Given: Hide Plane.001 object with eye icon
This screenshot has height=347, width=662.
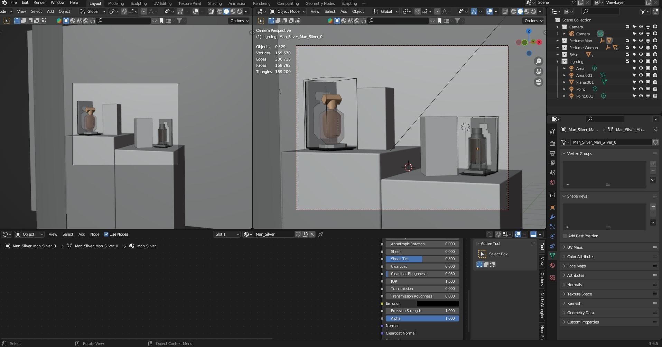Looking at the screenshot, I should click(x=641, y=82).
